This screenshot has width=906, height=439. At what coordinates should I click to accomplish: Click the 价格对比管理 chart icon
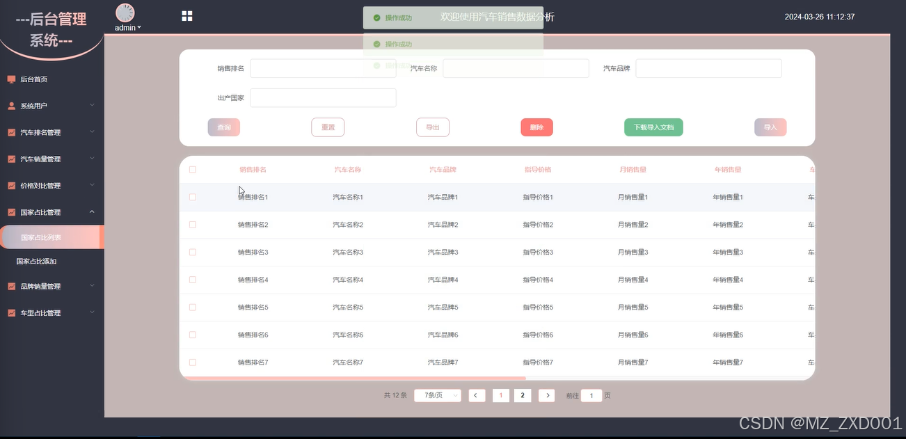coord(11,186)
